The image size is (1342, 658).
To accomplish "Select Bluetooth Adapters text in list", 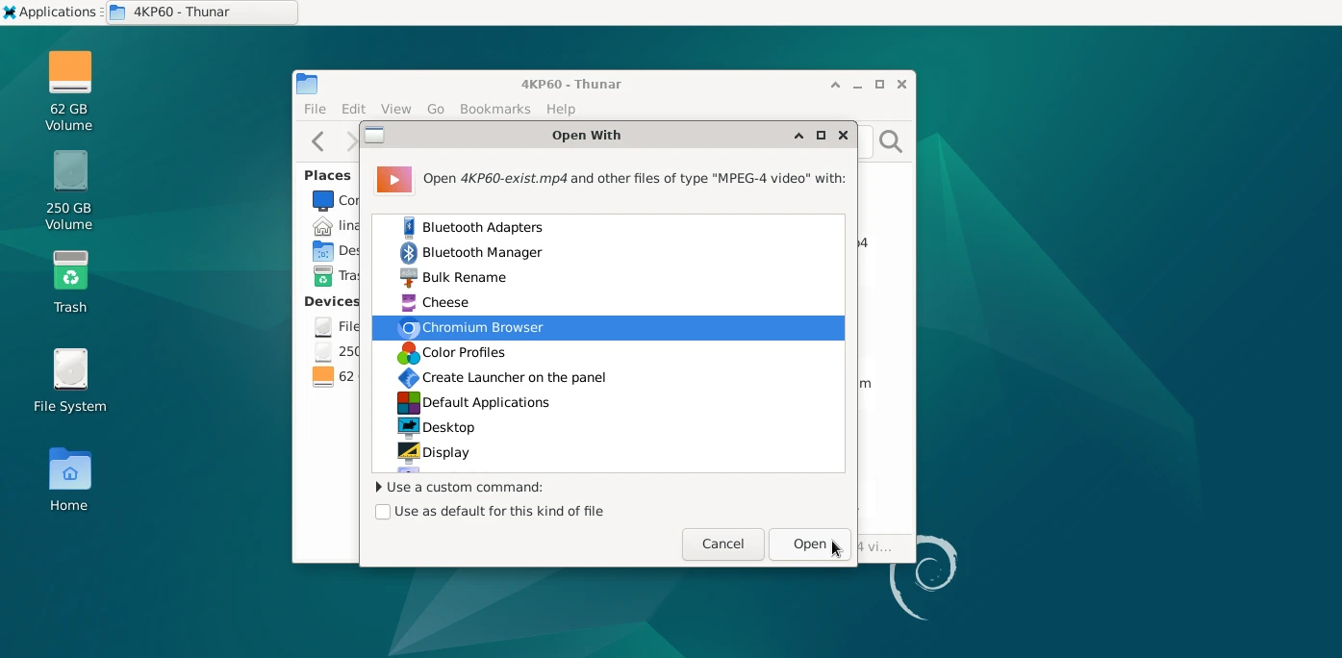I will 482,228.
